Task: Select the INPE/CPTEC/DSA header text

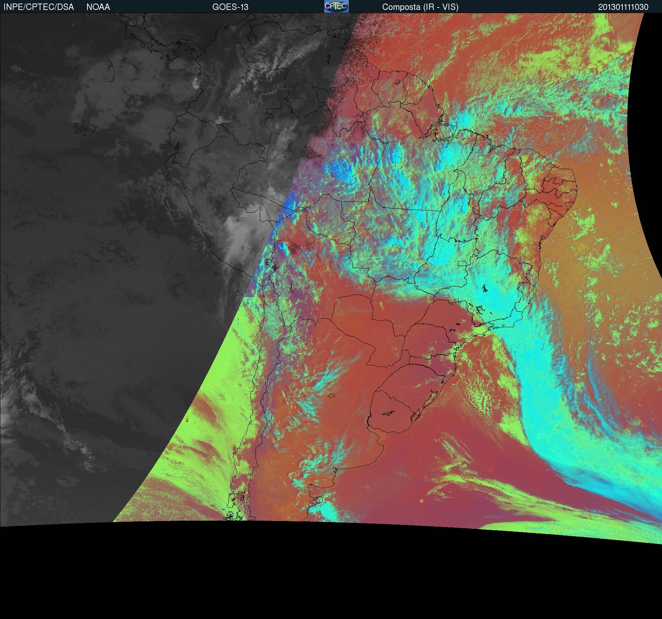Action: 39,7
